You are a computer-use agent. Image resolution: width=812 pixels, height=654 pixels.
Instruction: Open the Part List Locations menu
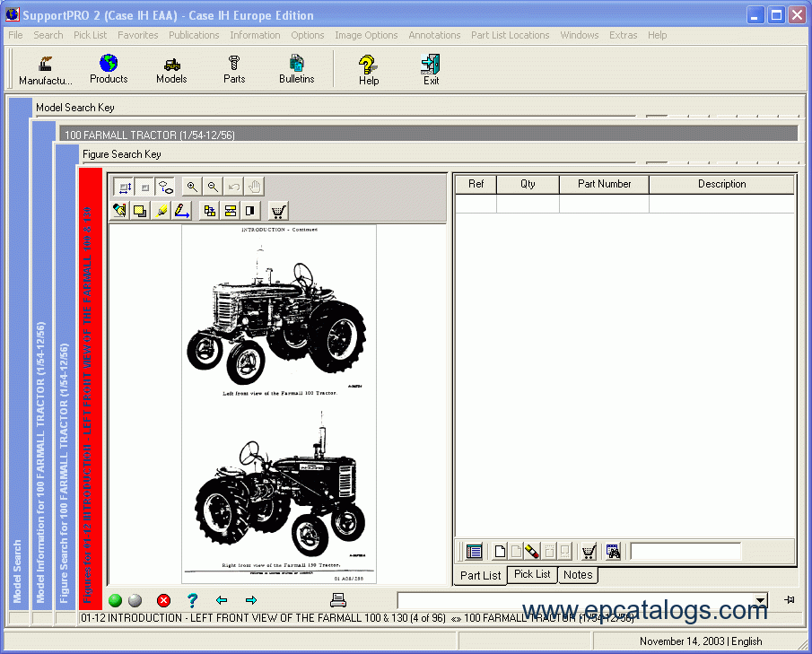511,35
